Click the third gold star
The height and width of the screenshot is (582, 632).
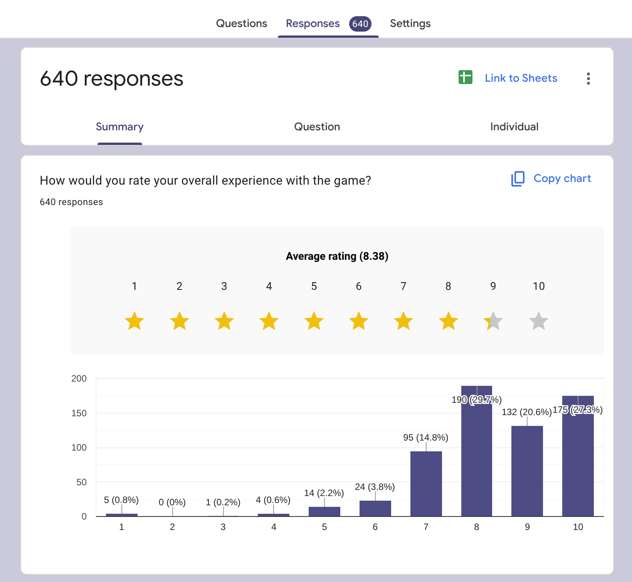(224, 321)
